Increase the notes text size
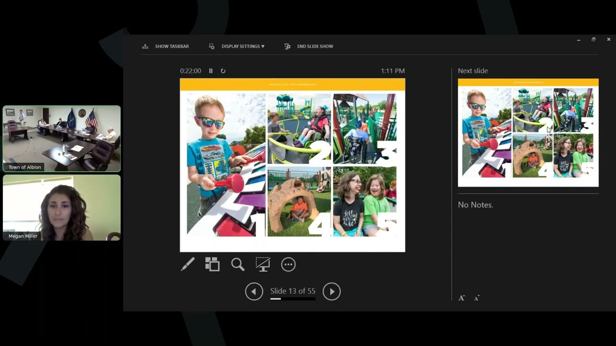 tap(462, 298)
